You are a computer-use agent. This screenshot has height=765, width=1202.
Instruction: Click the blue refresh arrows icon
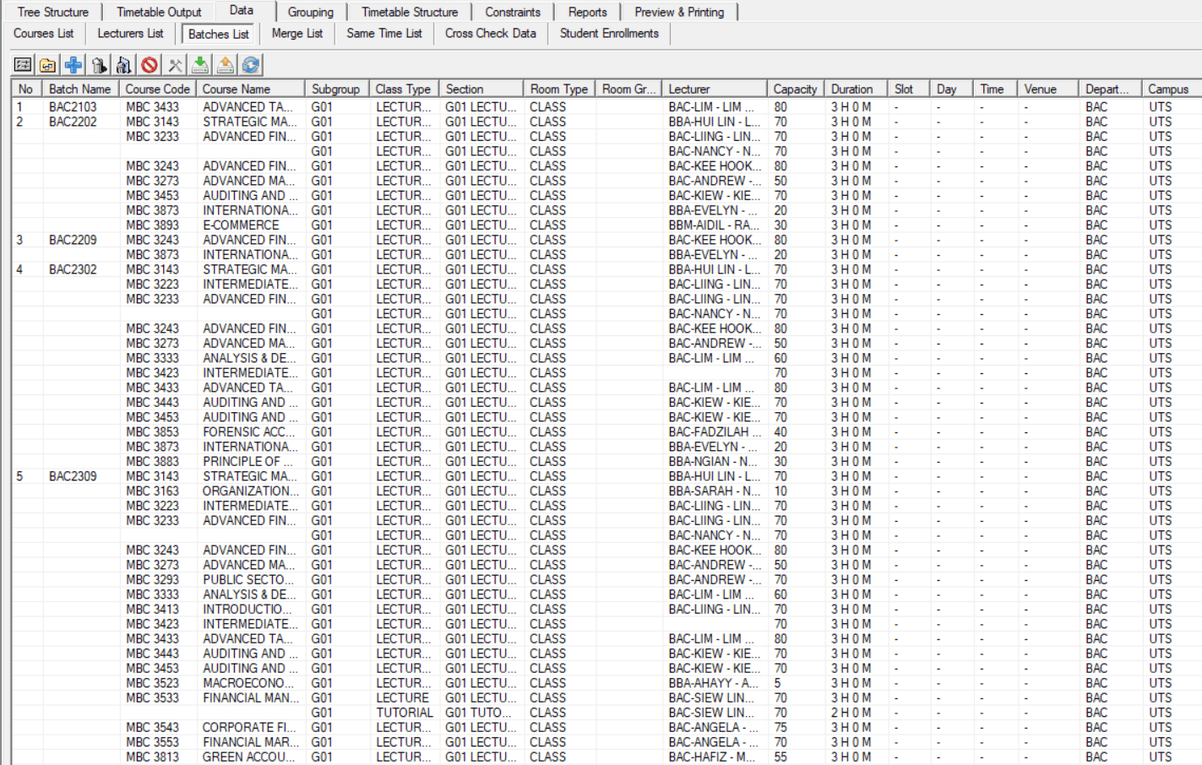[251, 65]
